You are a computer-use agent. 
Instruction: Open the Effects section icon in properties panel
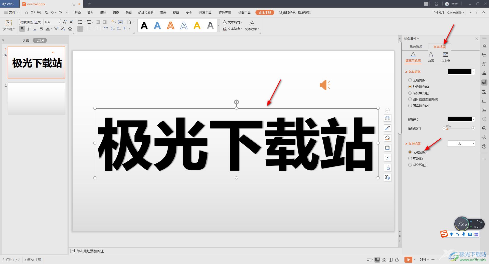tap(431, 57)
